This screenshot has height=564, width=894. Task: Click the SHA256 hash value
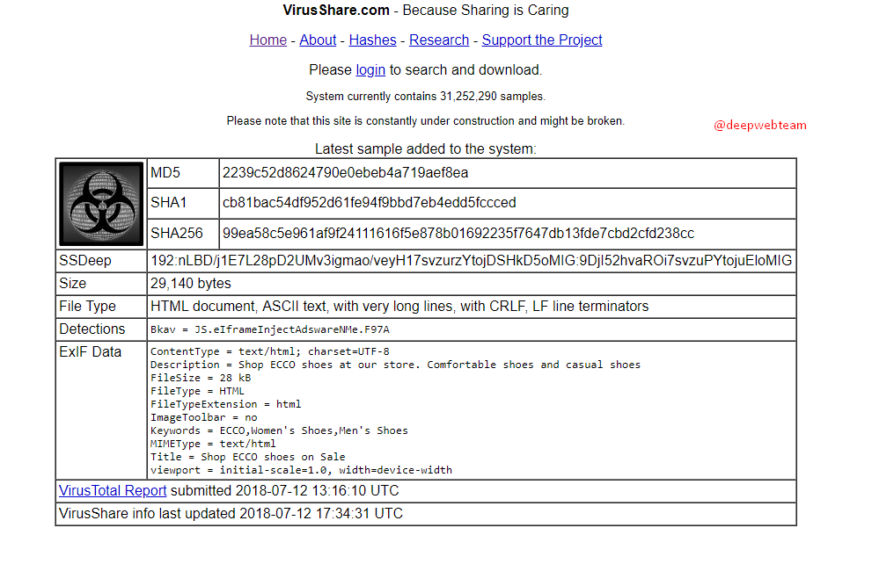[458, 233]
